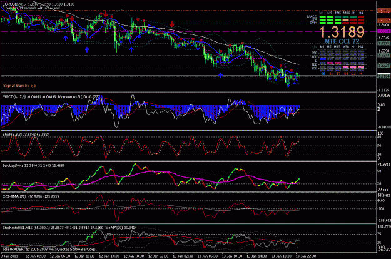
Task: Click the 1.3125 price axis label
Action: point(383,90)
